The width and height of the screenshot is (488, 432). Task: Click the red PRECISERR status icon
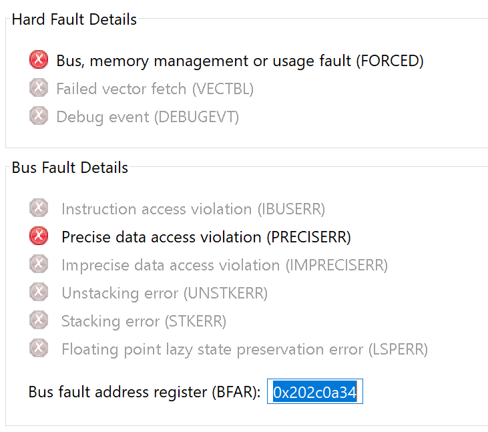click(x=39, y=236)
